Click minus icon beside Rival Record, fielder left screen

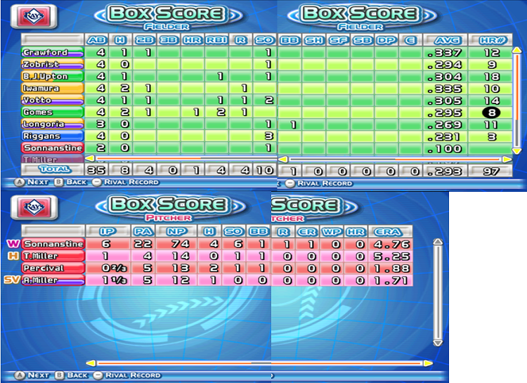(97, 182)
